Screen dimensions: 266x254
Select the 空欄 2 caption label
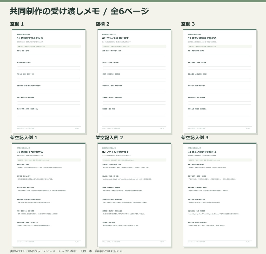click(x=102, y=24)
